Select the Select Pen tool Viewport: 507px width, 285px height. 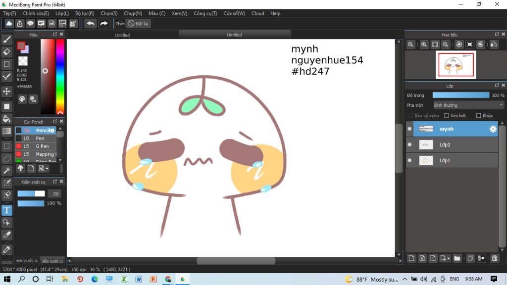tap(7, 183)
